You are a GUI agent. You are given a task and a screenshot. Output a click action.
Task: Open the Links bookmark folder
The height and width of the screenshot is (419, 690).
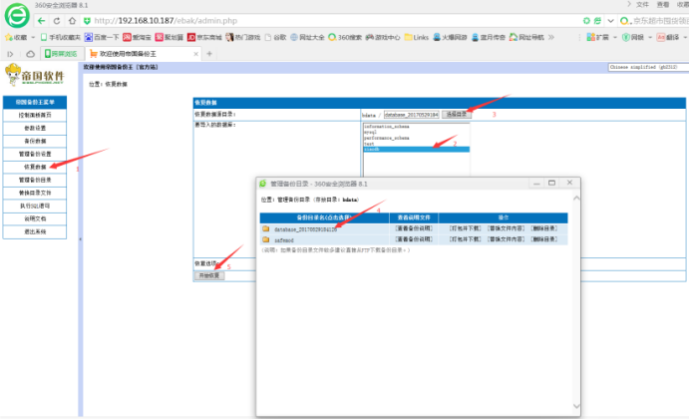coord(416,38)
